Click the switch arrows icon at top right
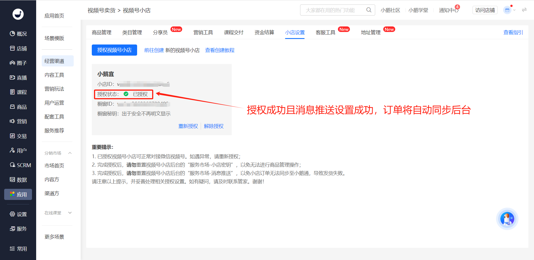Viewport: 534px width, 260px height. [524, 10]
